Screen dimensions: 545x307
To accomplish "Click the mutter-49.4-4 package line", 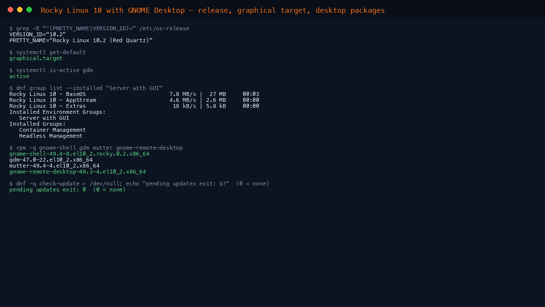I will (x=54, y=166).
